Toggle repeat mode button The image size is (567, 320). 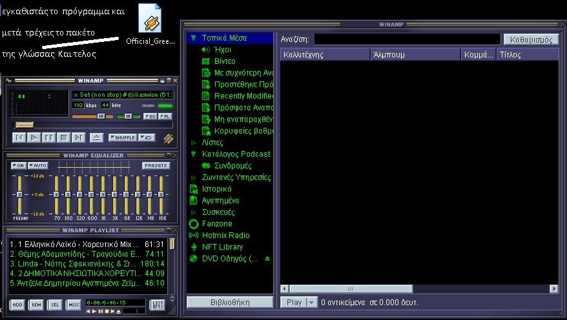click(147, 137)
